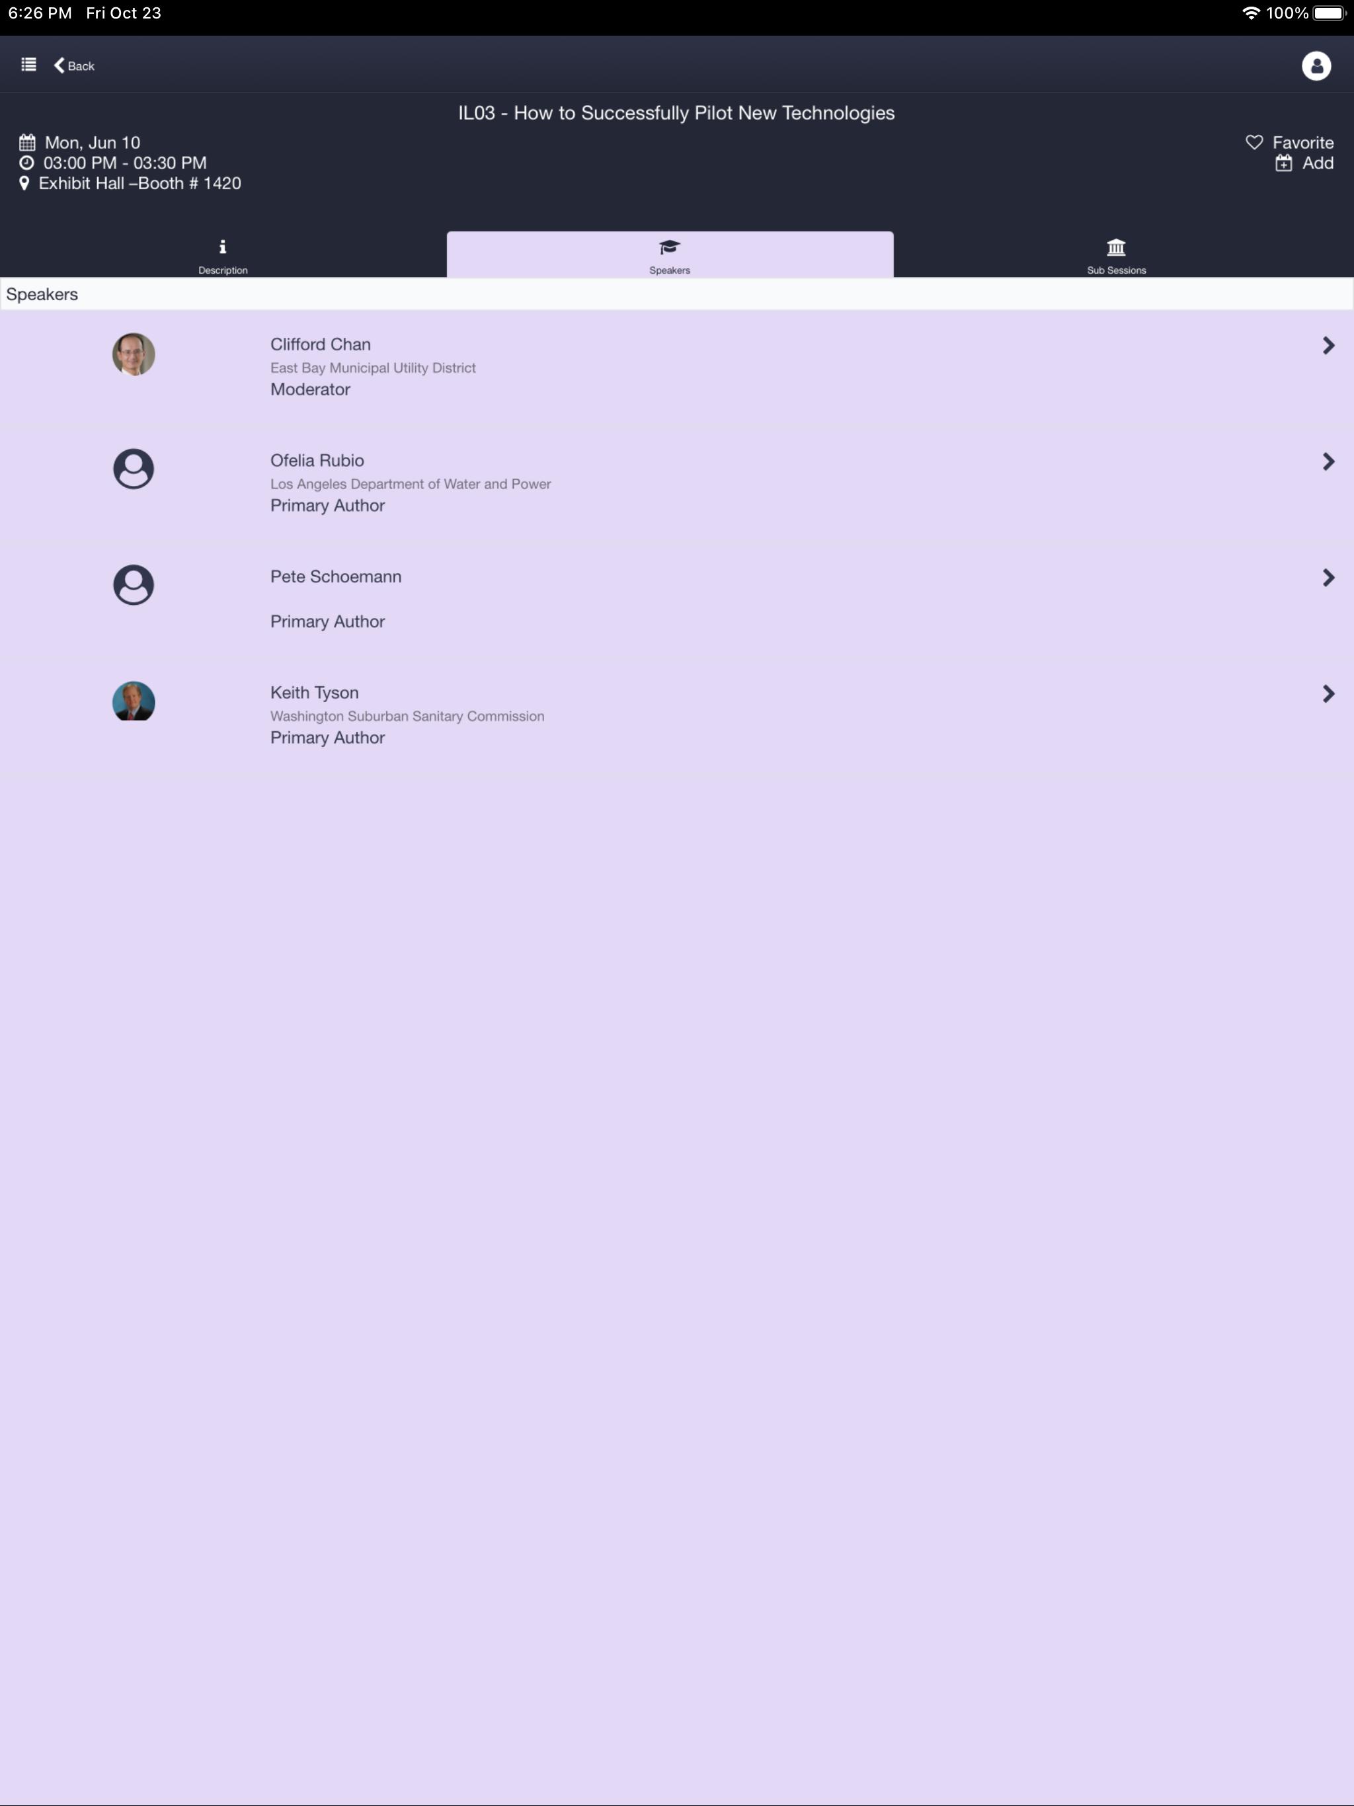Screen dimensions: 1354x1806
Task: Expand Keith Tyson row chevron
Action: coord(1328,693)
